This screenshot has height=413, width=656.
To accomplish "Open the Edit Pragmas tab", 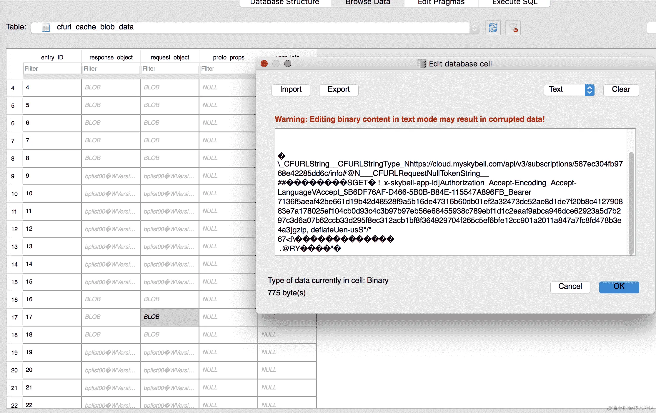I will [x=441, y=2].
